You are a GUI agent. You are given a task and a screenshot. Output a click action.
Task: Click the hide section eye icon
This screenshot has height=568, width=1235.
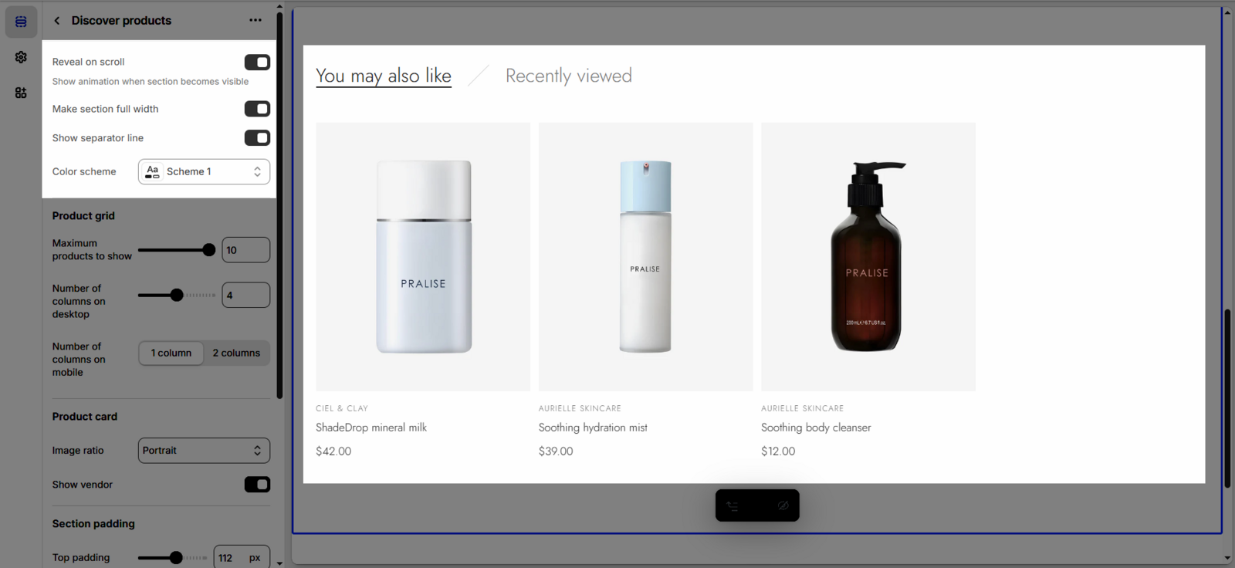tap(783, 506)
